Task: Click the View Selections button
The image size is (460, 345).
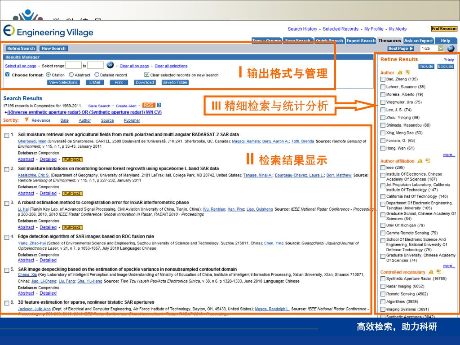Action: [63, 83]
